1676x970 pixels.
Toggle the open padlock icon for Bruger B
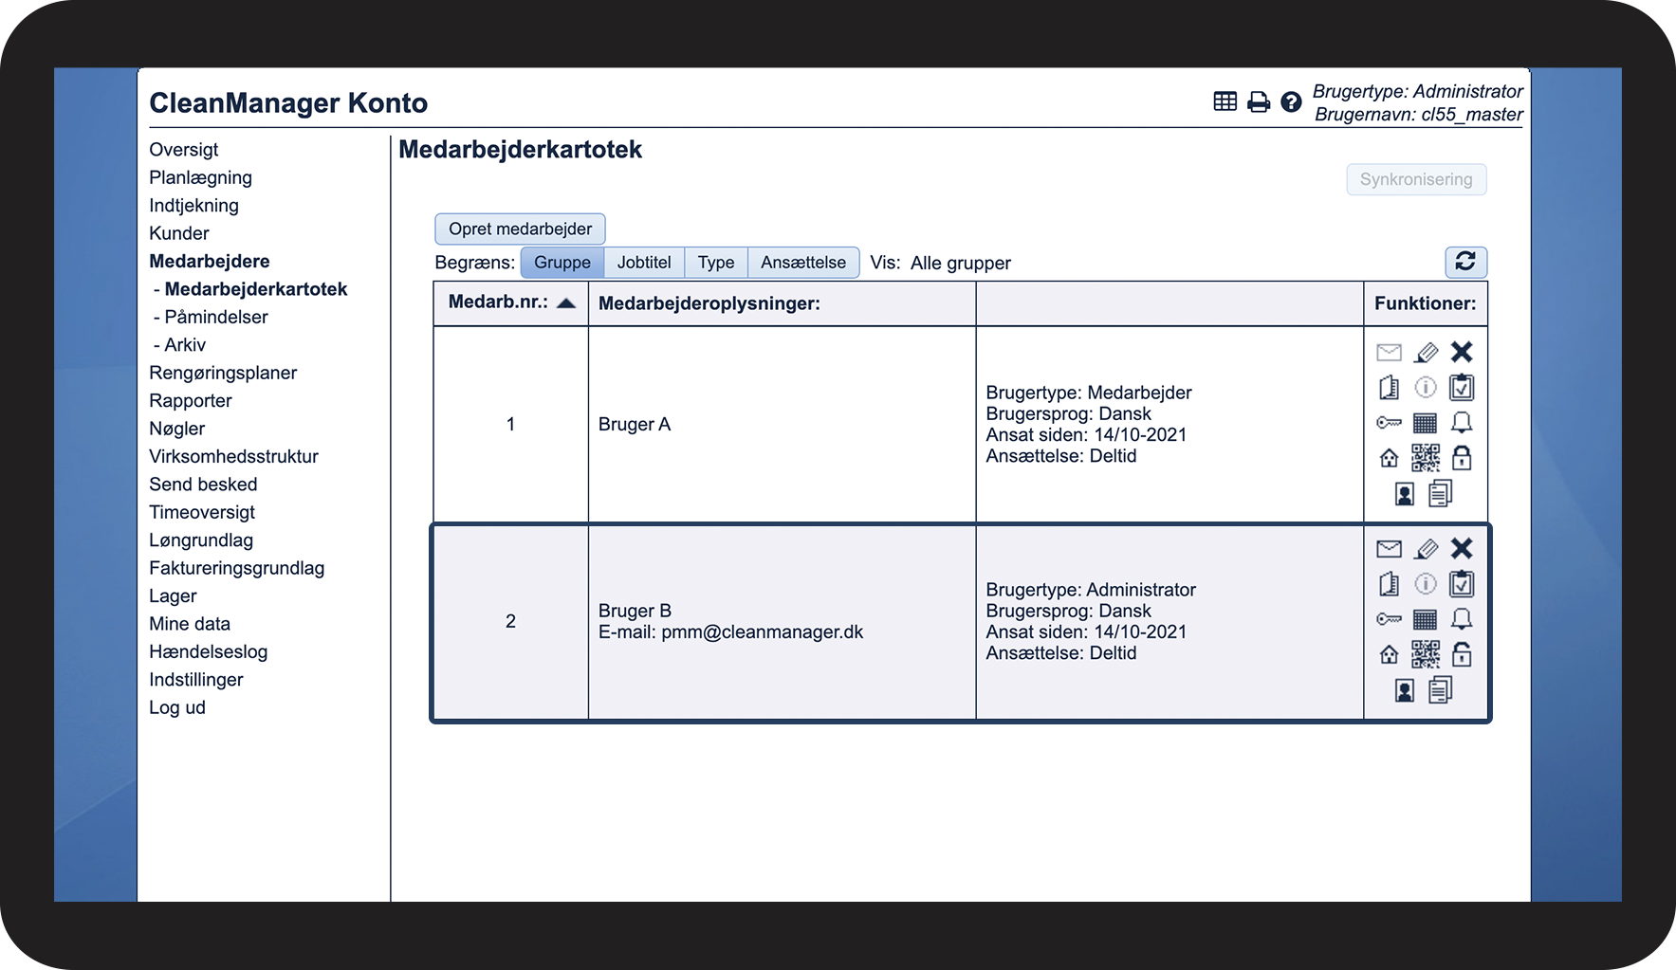pos(1462,654)
